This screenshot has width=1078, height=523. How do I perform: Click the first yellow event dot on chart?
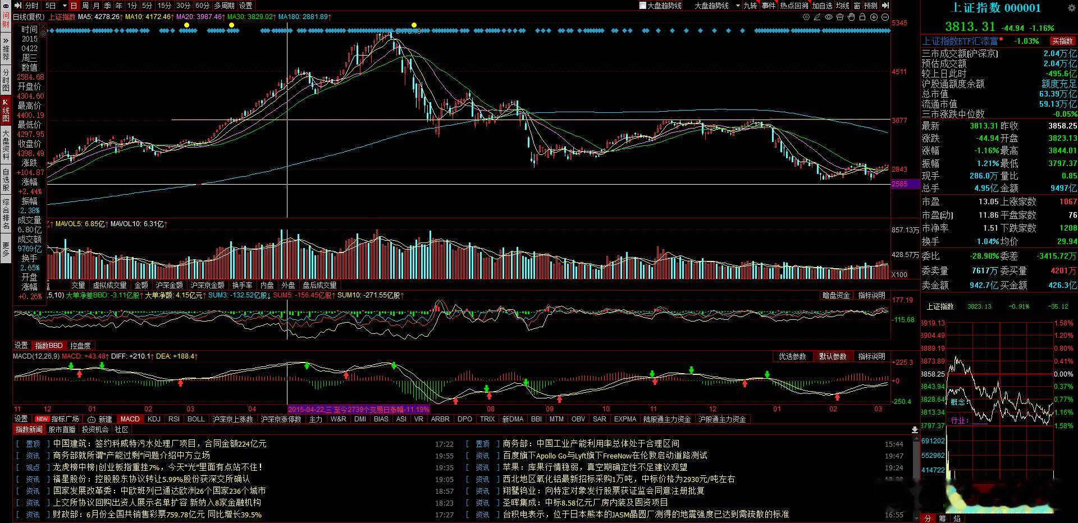[x=186, y=25]
